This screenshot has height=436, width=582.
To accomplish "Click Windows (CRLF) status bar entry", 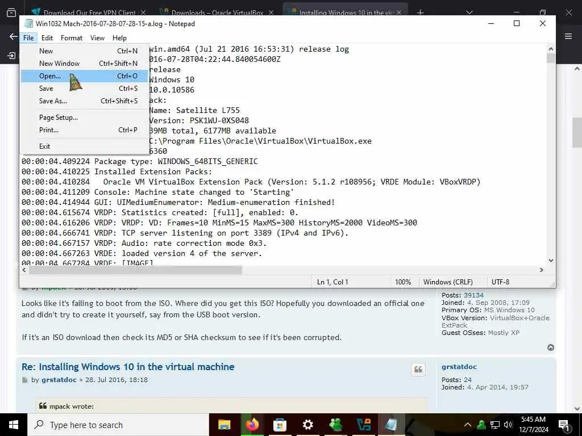I will pos(448,282).
